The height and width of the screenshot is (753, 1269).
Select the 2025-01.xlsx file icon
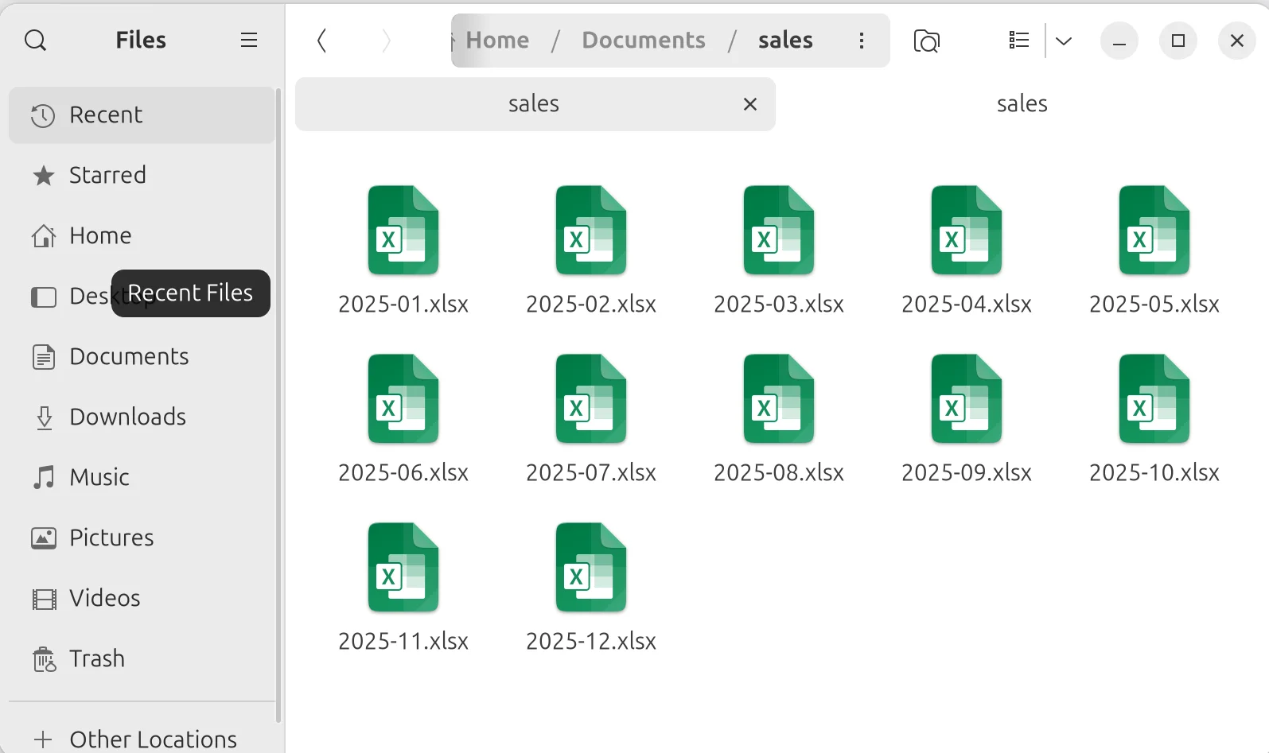[x=403, y=231]
